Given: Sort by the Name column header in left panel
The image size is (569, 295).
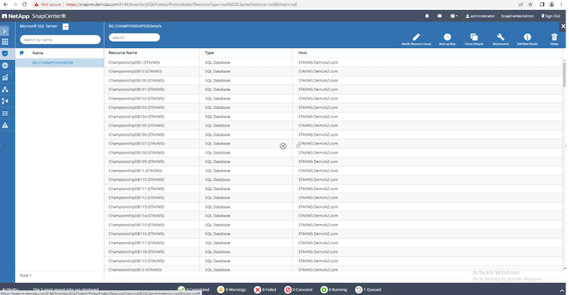Looking at the screenshot, I should tap(38, 53).
